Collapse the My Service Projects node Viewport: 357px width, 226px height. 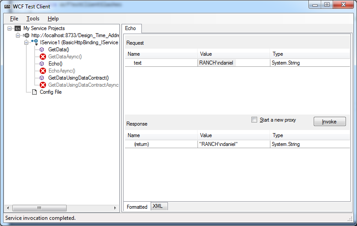pyautogui.click(x=9, y=28)
